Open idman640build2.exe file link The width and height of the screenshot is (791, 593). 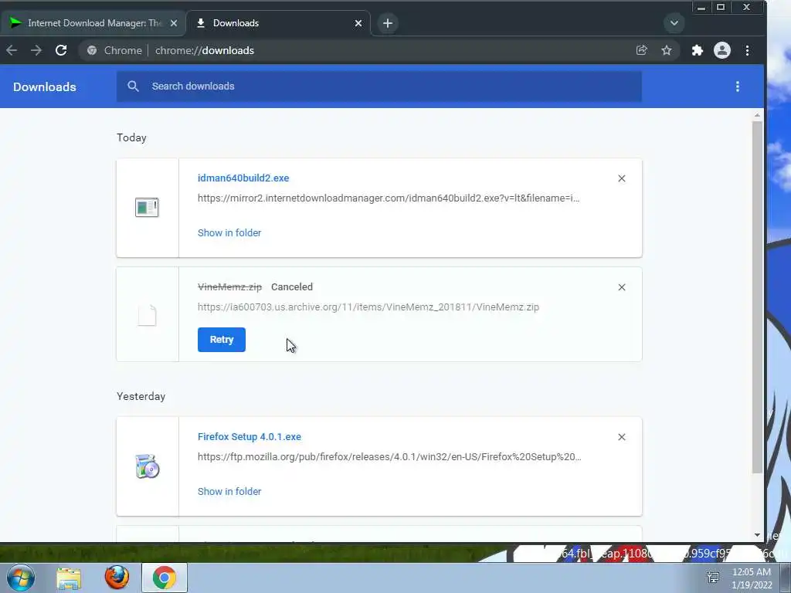243,178
